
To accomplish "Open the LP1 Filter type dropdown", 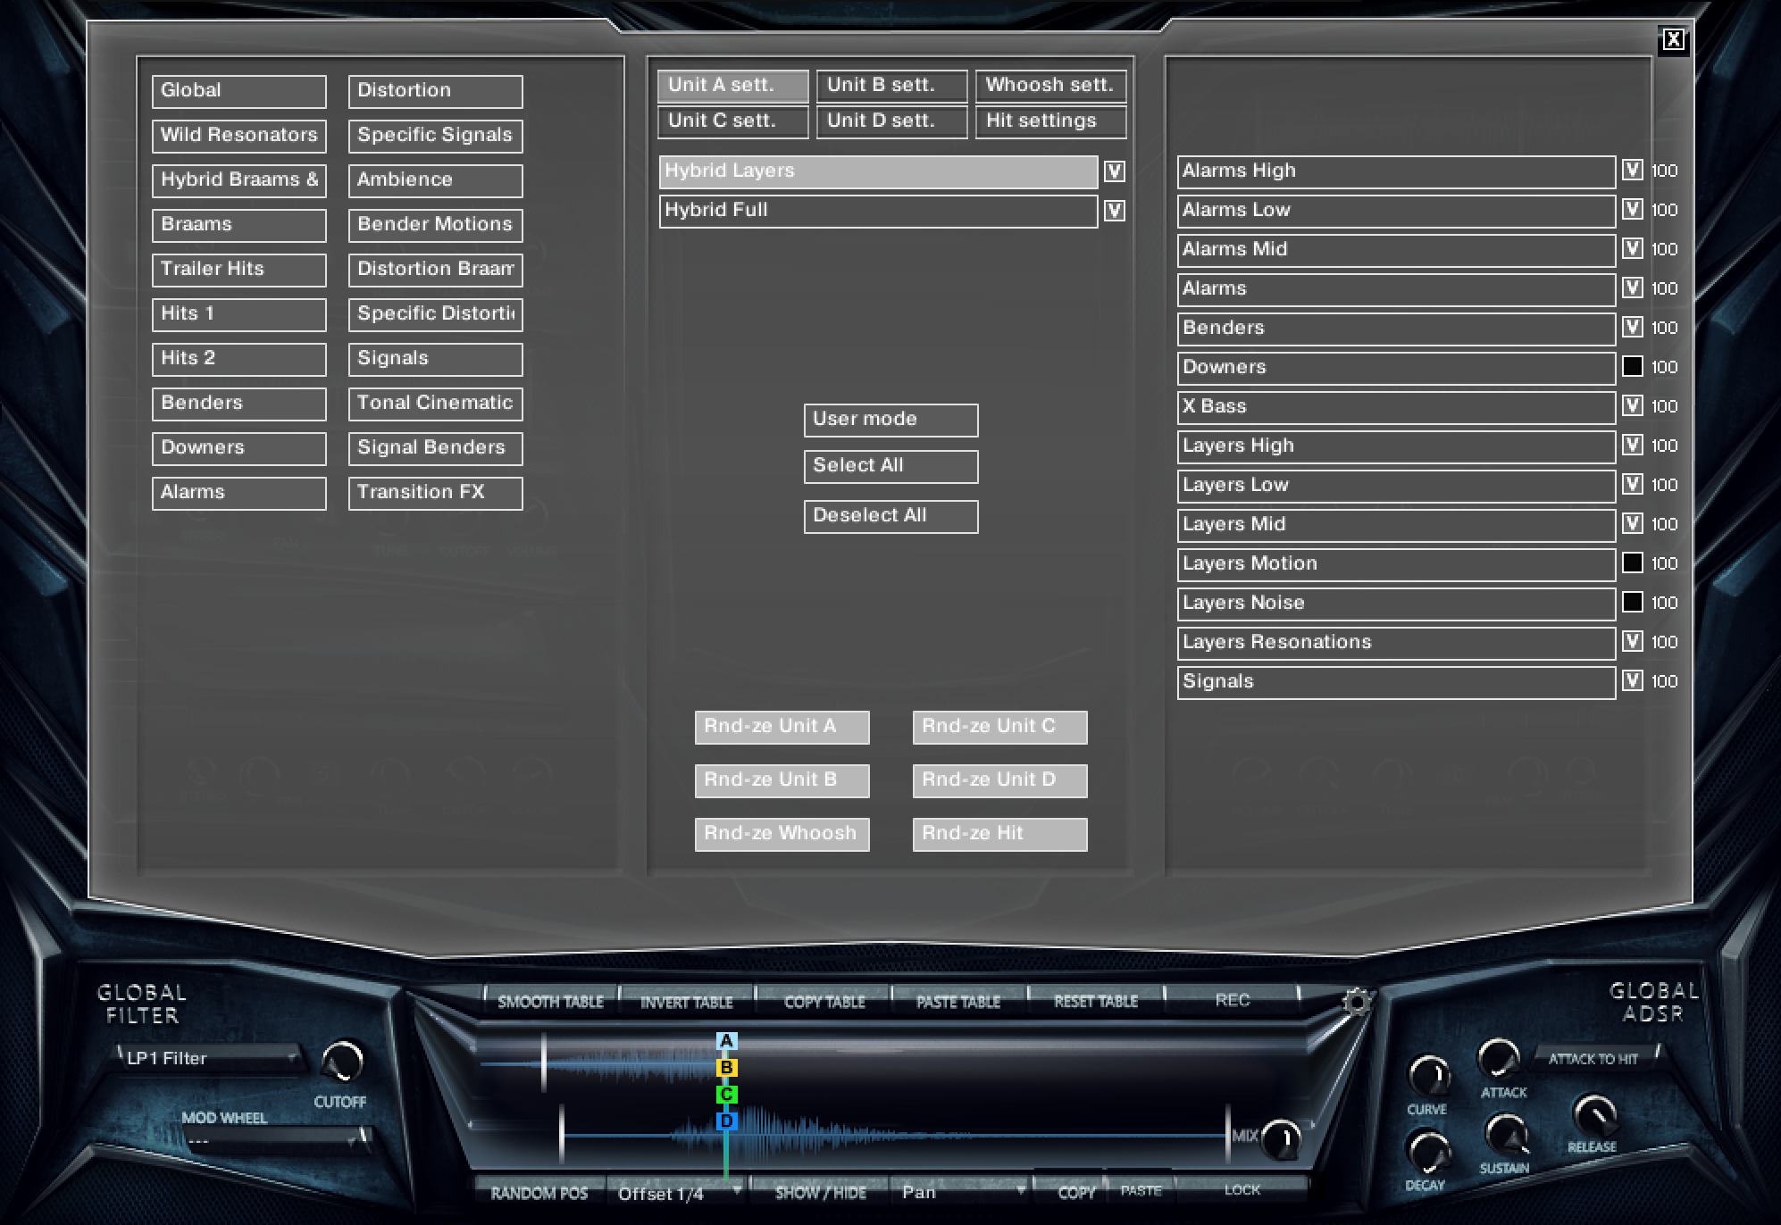I will click(211, 1059).
